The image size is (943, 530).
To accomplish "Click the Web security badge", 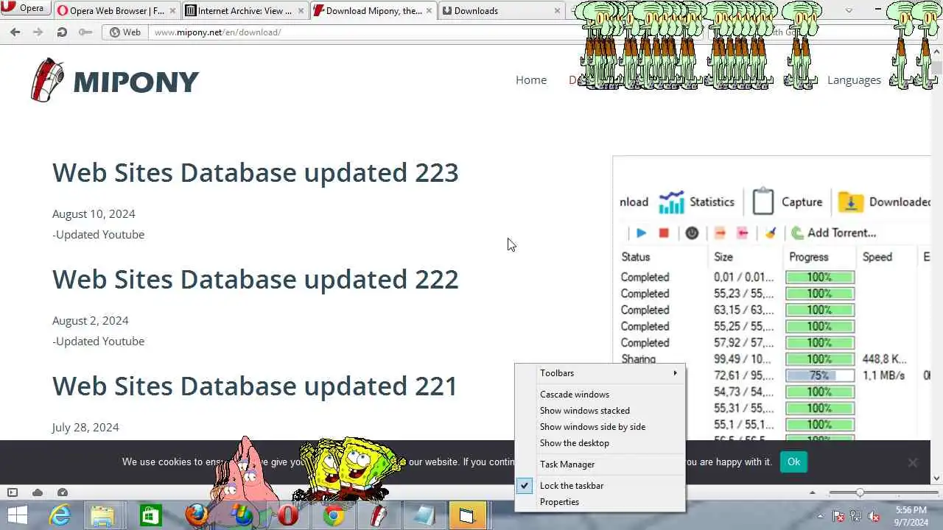I will coord(125,32).
